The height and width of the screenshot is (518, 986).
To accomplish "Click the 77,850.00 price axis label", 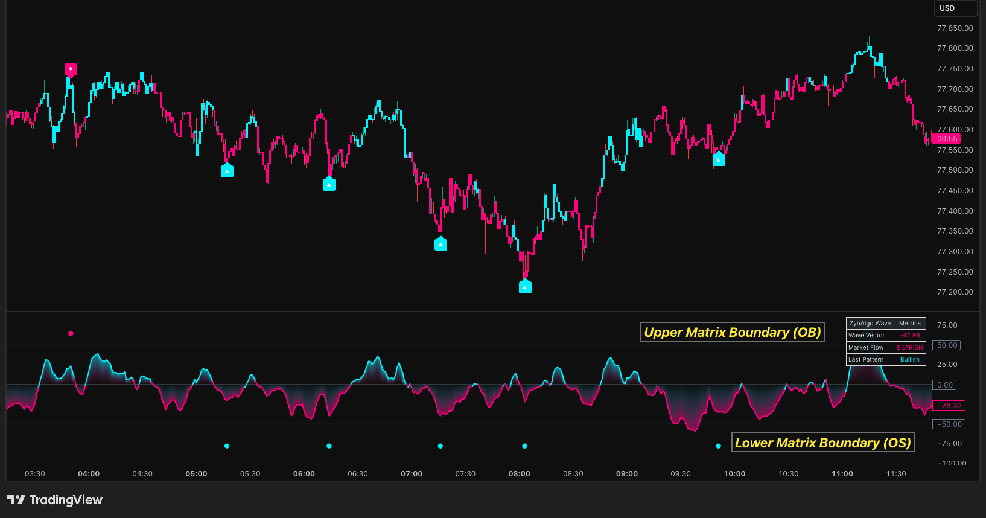I will (x=955, y=28).
